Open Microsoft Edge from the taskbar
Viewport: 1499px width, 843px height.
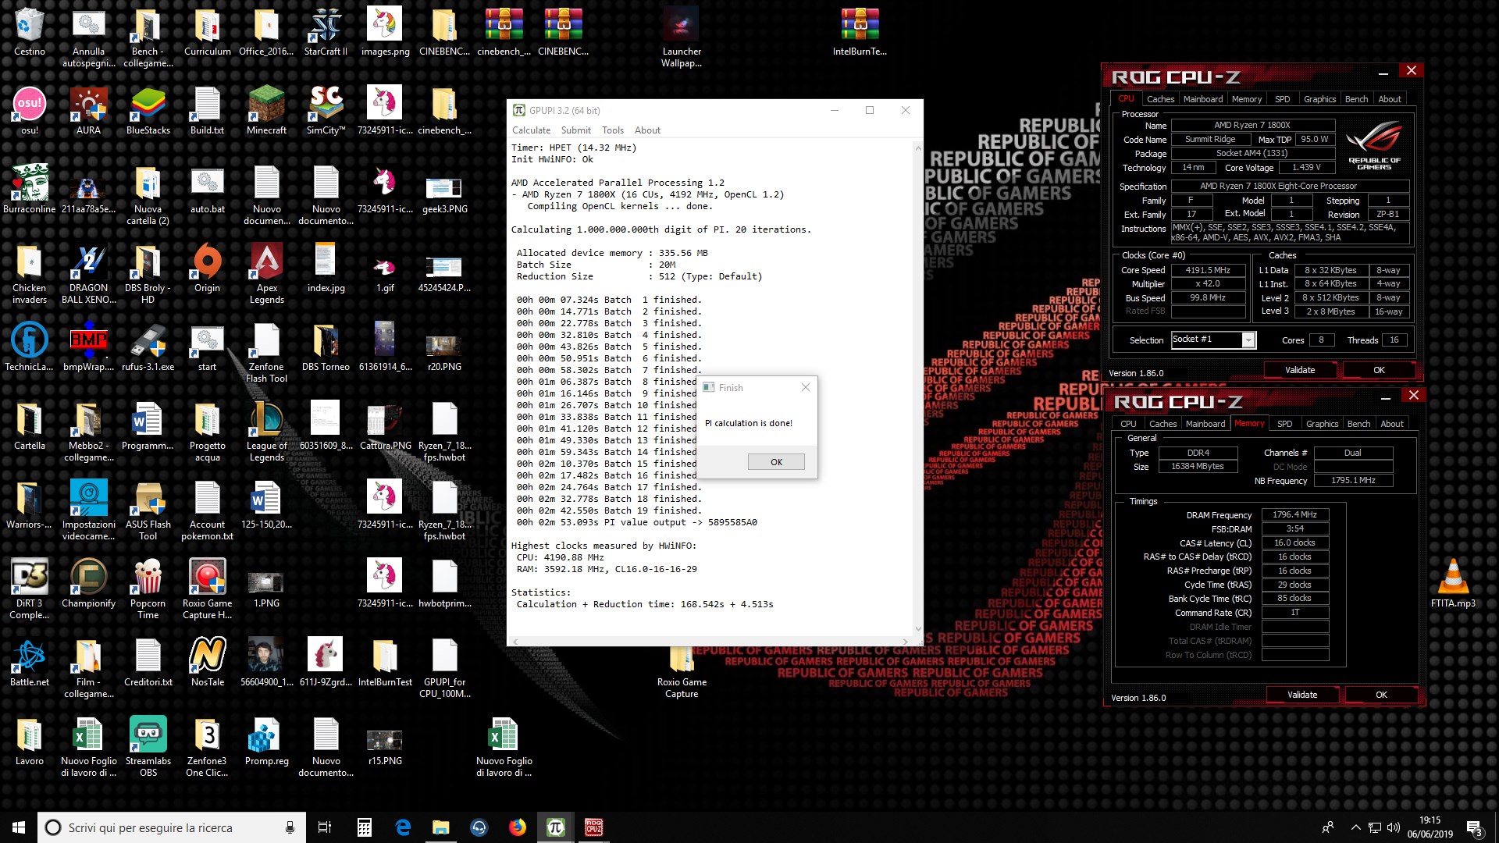[x=403, y=827]
